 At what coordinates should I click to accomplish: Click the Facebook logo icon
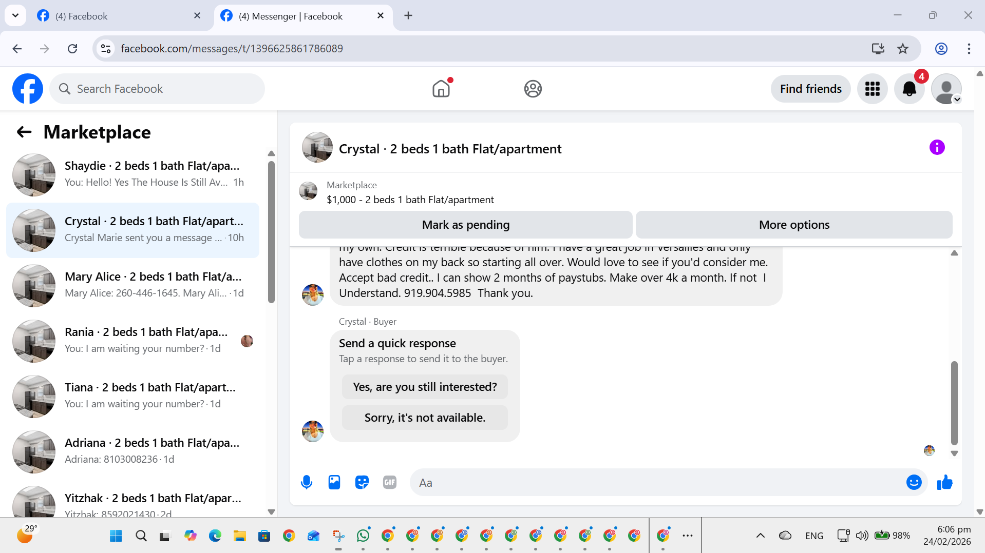[x=28, y=89]
